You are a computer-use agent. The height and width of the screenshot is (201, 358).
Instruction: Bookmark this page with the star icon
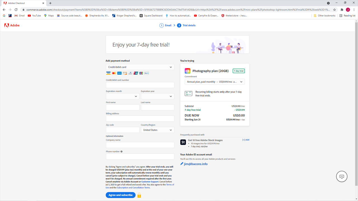(x=335, y=9)
